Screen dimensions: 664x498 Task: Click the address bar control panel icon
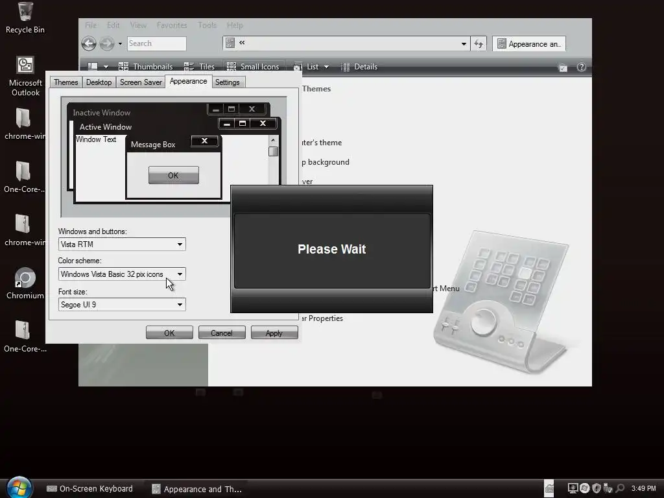230,43
